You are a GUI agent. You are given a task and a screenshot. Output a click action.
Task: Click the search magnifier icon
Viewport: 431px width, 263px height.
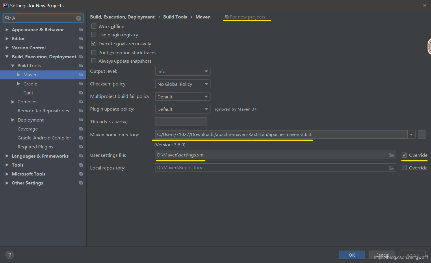click(7, 18)
